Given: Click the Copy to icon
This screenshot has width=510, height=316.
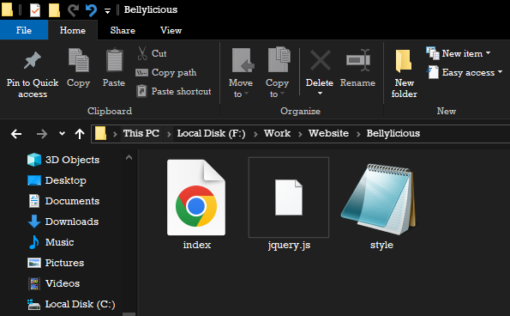Looking at the screenshot, I should click(x=279, y=59).
